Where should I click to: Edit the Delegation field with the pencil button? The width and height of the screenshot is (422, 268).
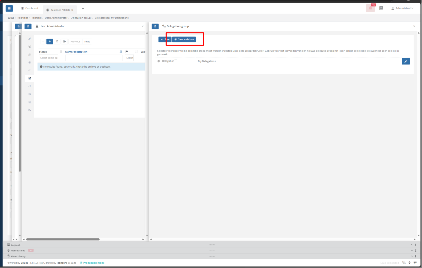[406, 61]
